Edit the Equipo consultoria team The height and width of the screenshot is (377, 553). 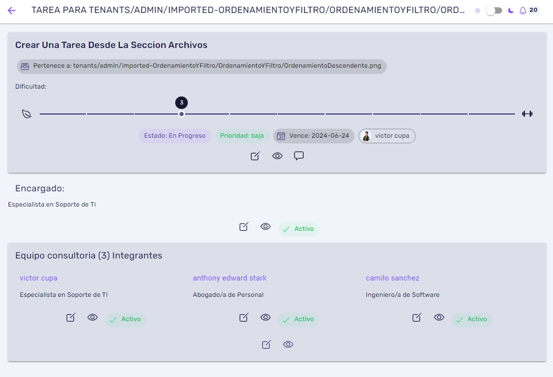[266, 345]
